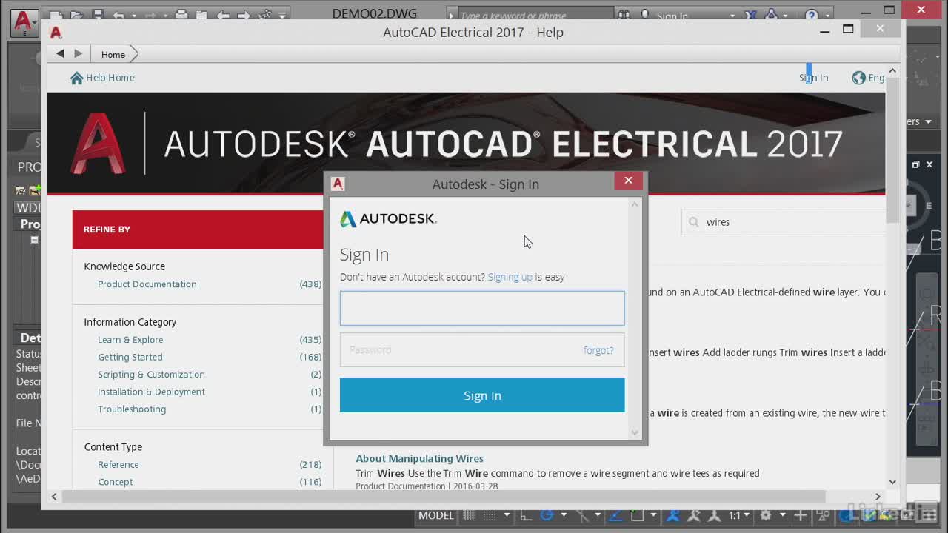Toggle snap mode in AutoCAD status bar

coord(490,515)
